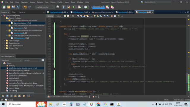Click Stop Macro Recording square icon
Image resolution: width=190 pixels, height=107 pixels.
click(115, 16)
